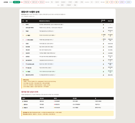Click money bag icon beside chapter 3 title

point(26,35)
